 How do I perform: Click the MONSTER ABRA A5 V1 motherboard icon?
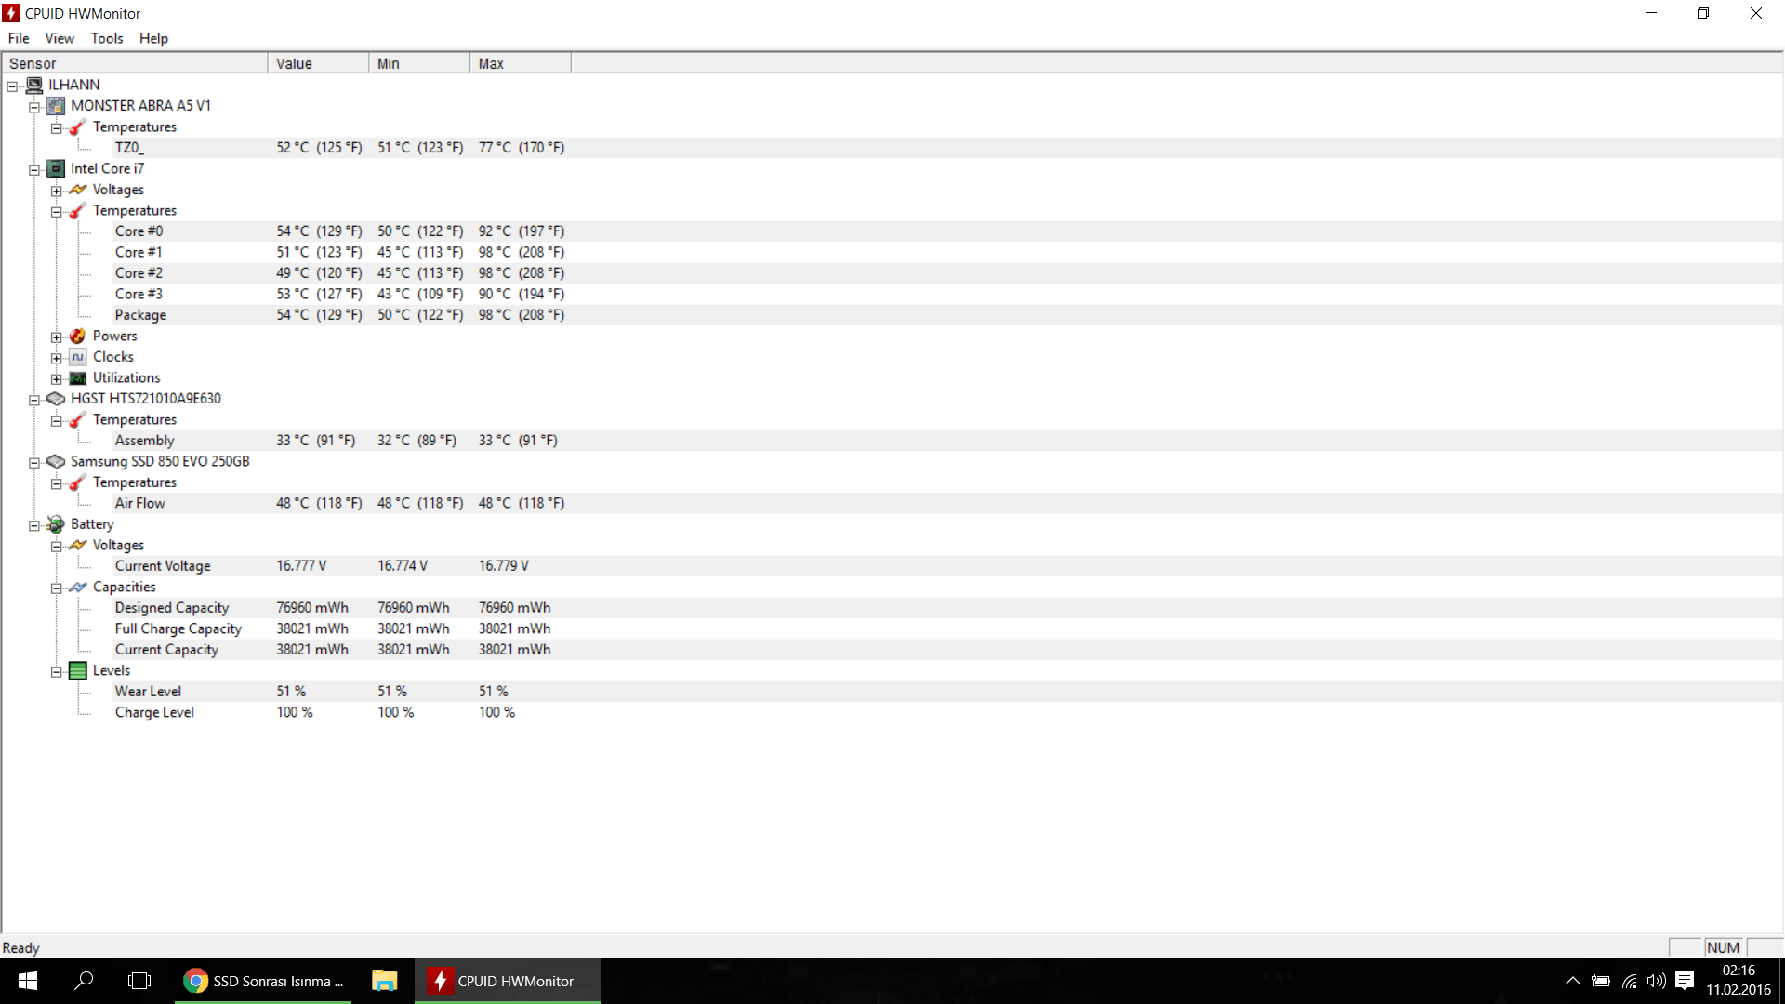(x=56, y=106)
